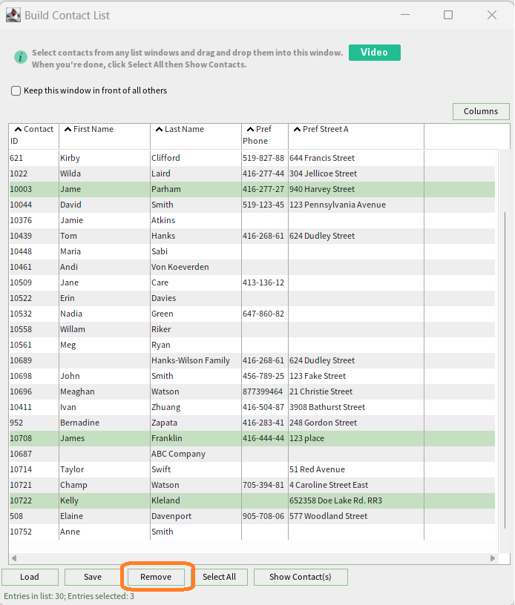Click phone 647-860-82 cell
This screenshot has height=605, width=515.
pos(265,314)
